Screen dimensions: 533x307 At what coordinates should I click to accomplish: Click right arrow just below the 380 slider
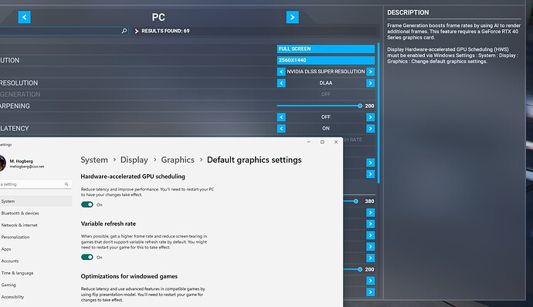pos(371,213)
